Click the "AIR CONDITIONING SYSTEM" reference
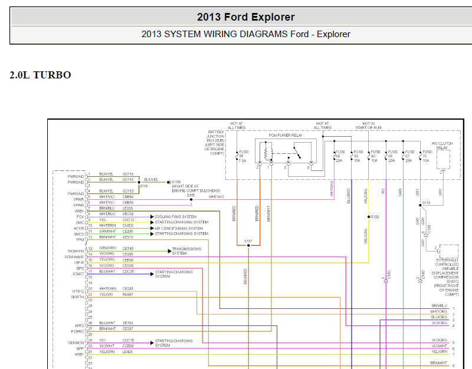Viewport: 472px width, 369px height. [x=179, y=228]
